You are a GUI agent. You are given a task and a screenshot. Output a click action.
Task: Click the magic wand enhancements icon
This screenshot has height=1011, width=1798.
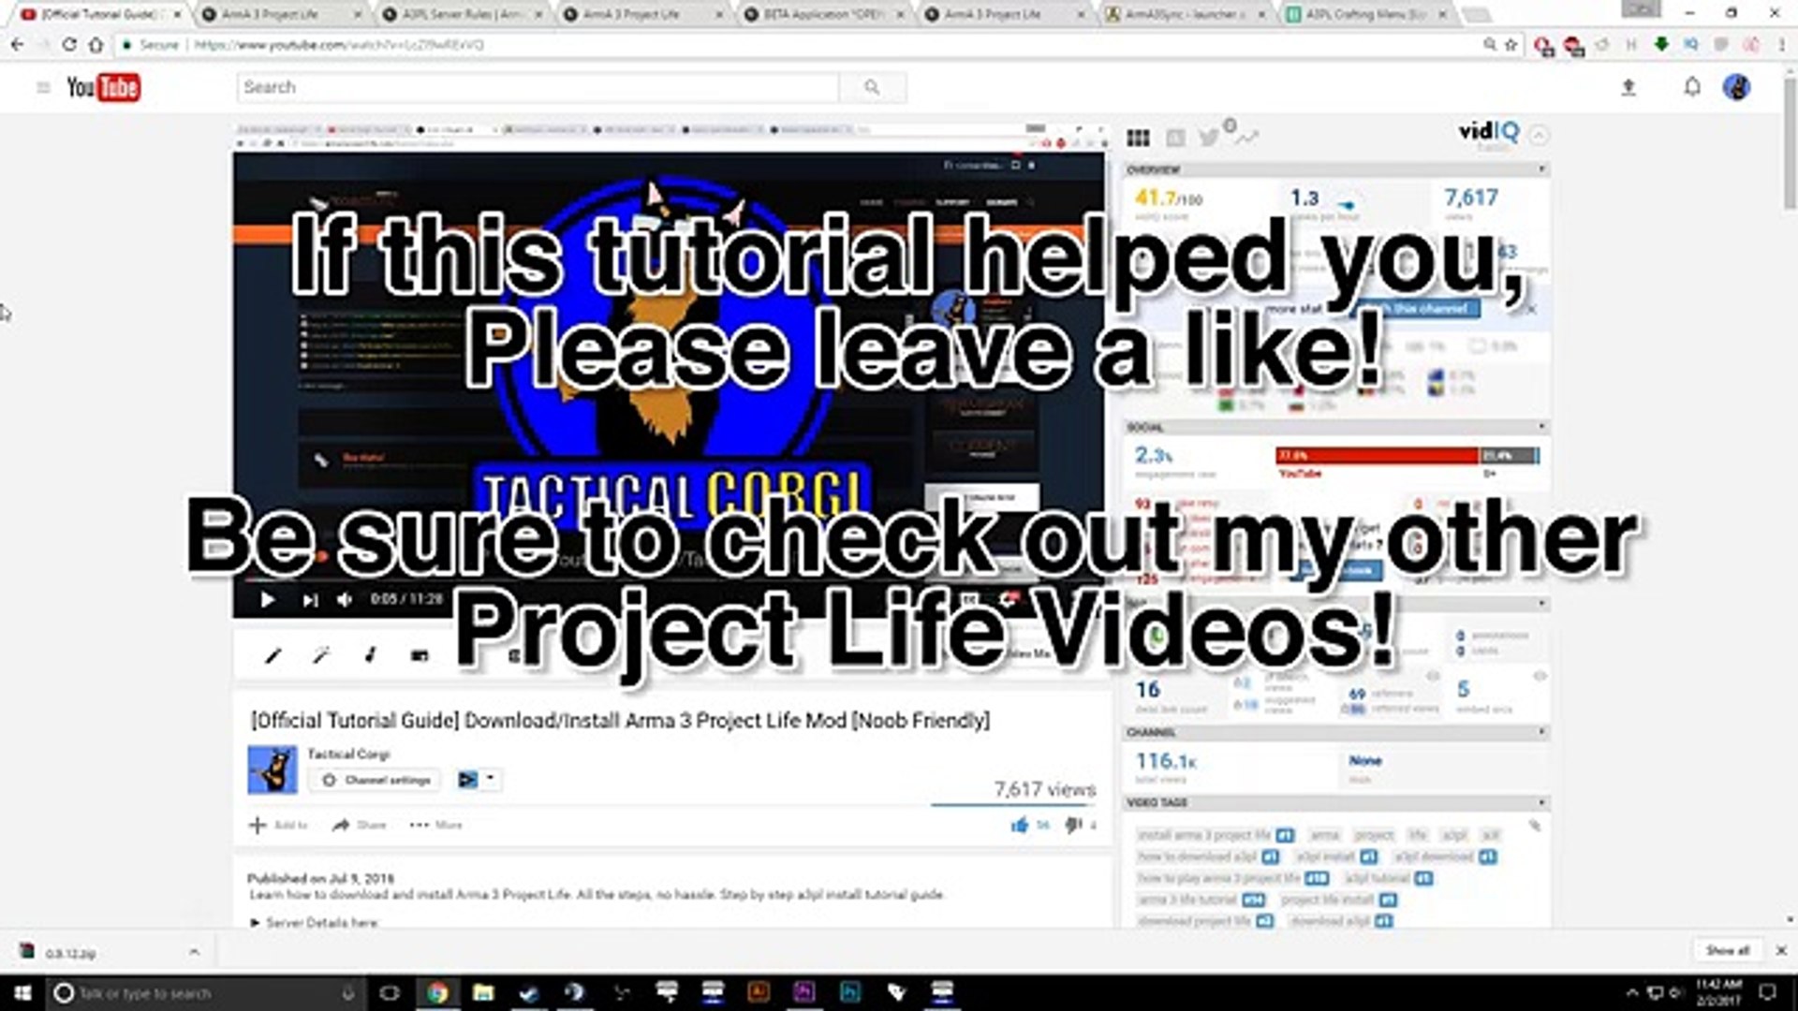point(321,656)
